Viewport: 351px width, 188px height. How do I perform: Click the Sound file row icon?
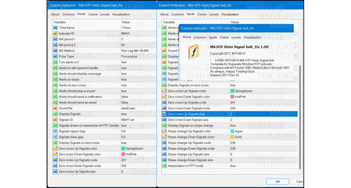tap(55, 108)
